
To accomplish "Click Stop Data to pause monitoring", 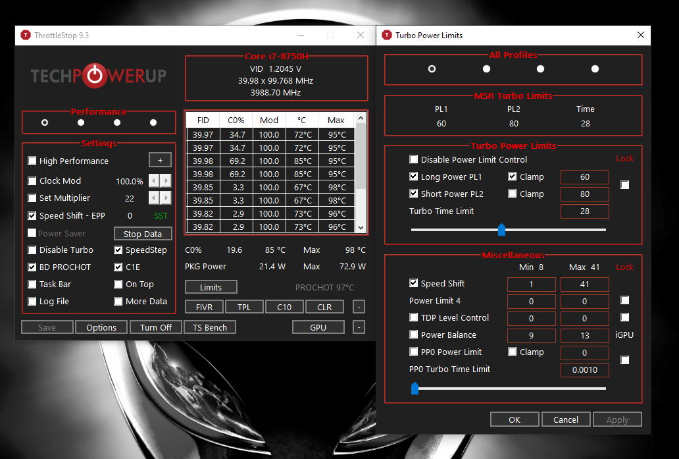I will (143, 233).
